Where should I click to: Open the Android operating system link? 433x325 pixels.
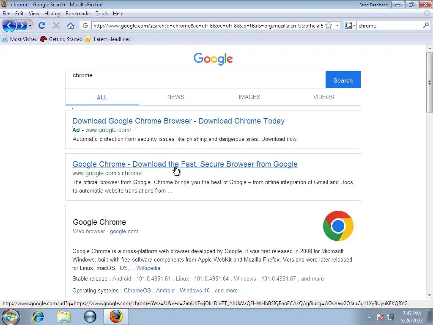point(165,290)
